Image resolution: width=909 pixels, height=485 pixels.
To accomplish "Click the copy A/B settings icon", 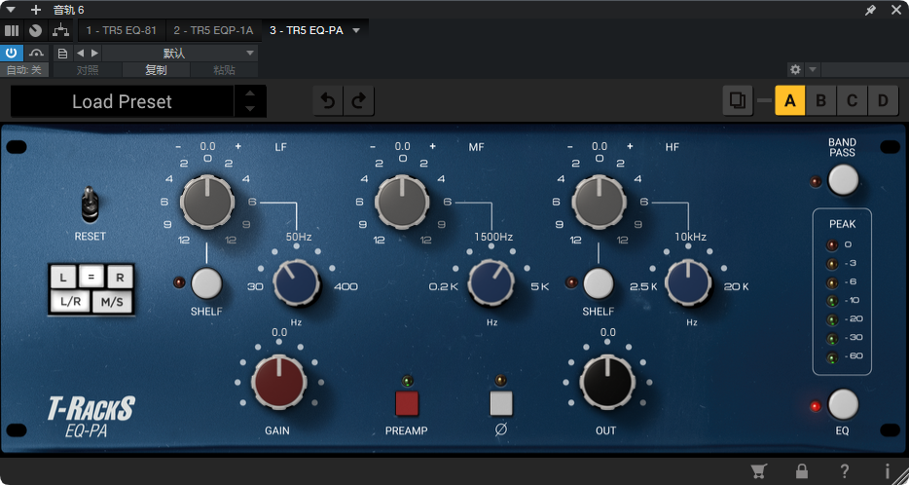I will [738, 101].
